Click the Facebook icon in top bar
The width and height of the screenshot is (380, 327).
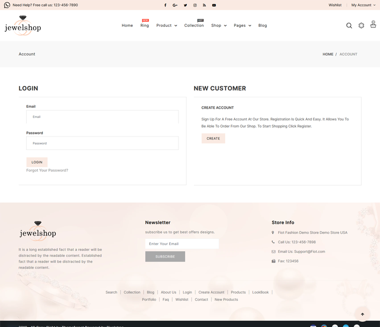coord(165,5)
